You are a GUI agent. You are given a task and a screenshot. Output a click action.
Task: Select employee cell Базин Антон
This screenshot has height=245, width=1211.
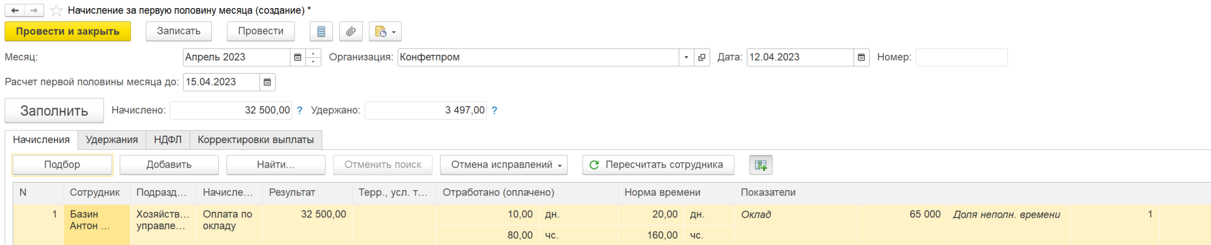tap(97, 224)
